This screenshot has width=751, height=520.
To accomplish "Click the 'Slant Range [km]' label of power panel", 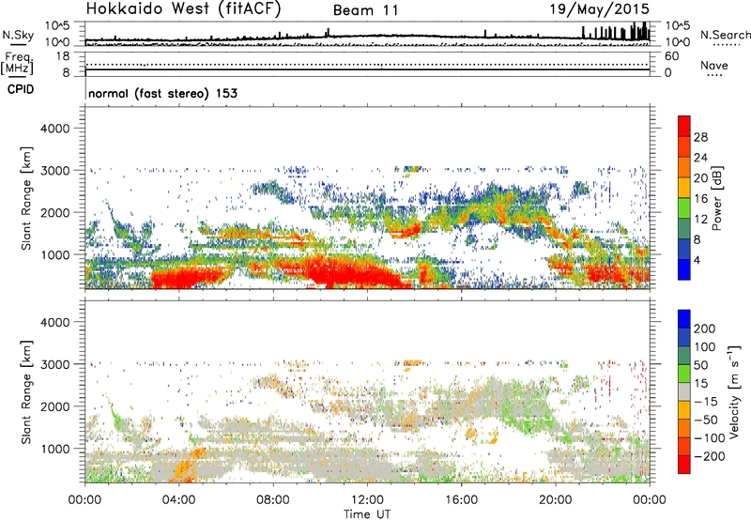I will 26,198.
